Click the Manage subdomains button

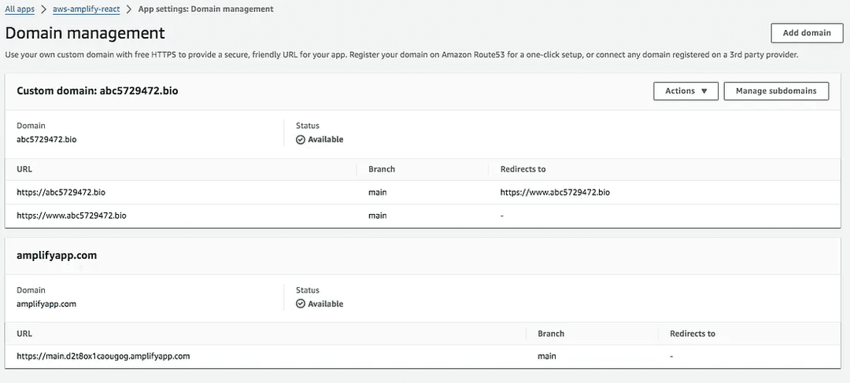click(776, 91)
